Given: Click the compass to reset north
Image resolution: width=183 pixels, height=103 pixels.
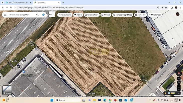Looking at the screenshot, I should [179, 73].
